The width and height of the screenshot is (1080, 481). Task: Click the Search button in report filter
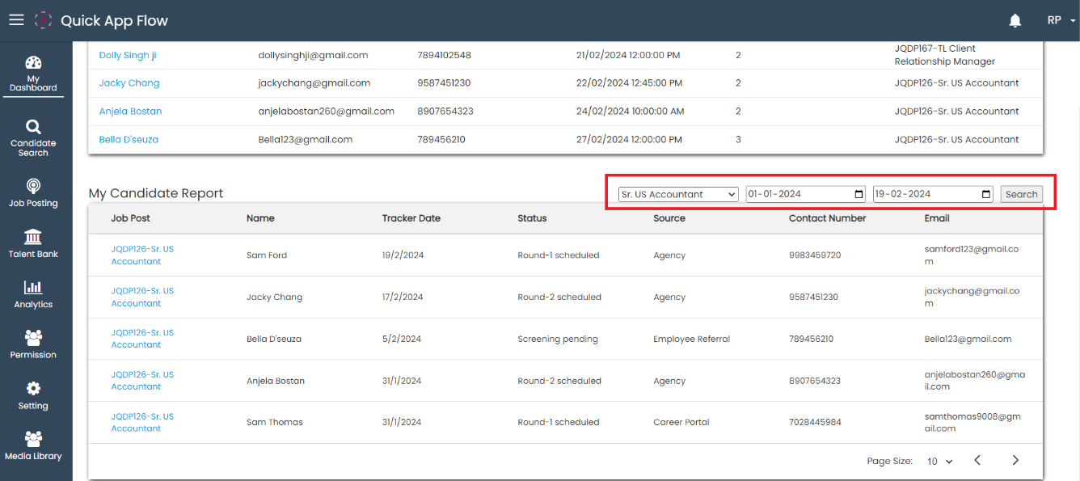tap(1021, 194)
